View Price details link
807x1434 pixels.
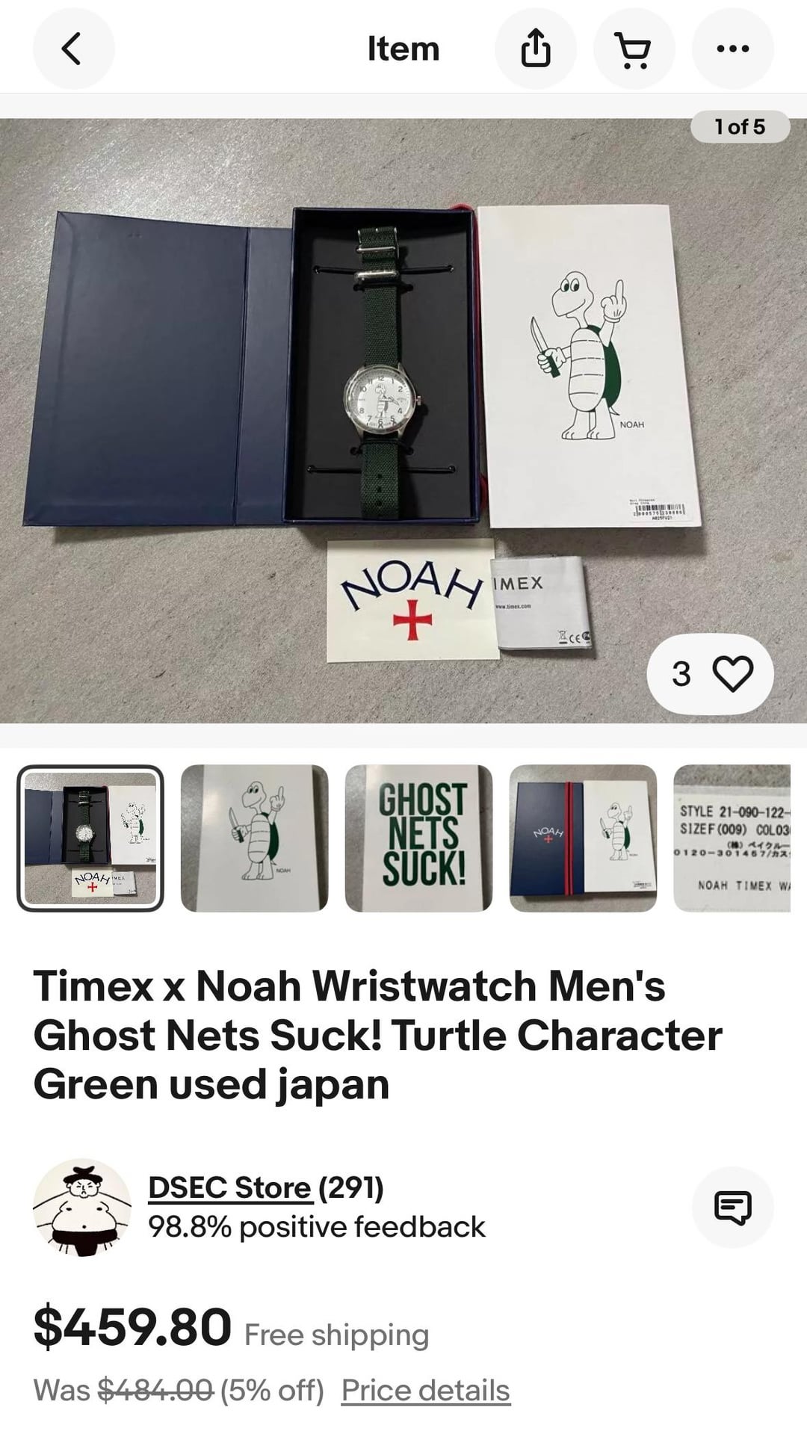pos(426,1391)
